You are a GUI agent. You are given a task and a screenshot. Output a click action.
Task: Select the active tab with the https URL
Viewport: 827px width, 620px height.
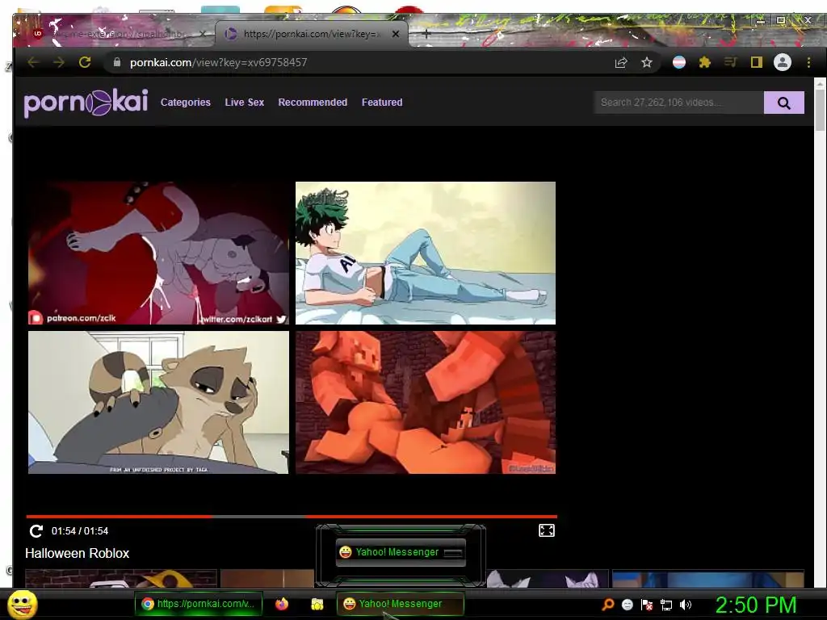(311, 34)
